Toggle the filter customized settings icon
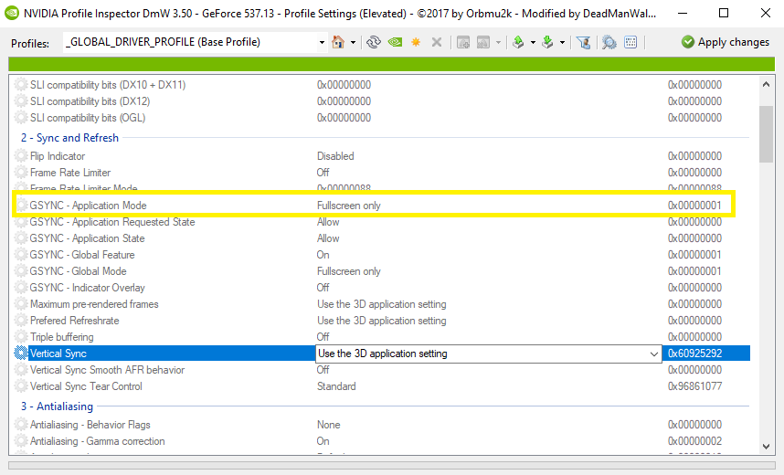 pos(583,42)
